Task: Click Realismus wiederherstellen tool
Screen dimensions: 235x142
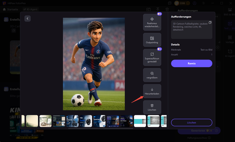Action: [x=152, y=22]
